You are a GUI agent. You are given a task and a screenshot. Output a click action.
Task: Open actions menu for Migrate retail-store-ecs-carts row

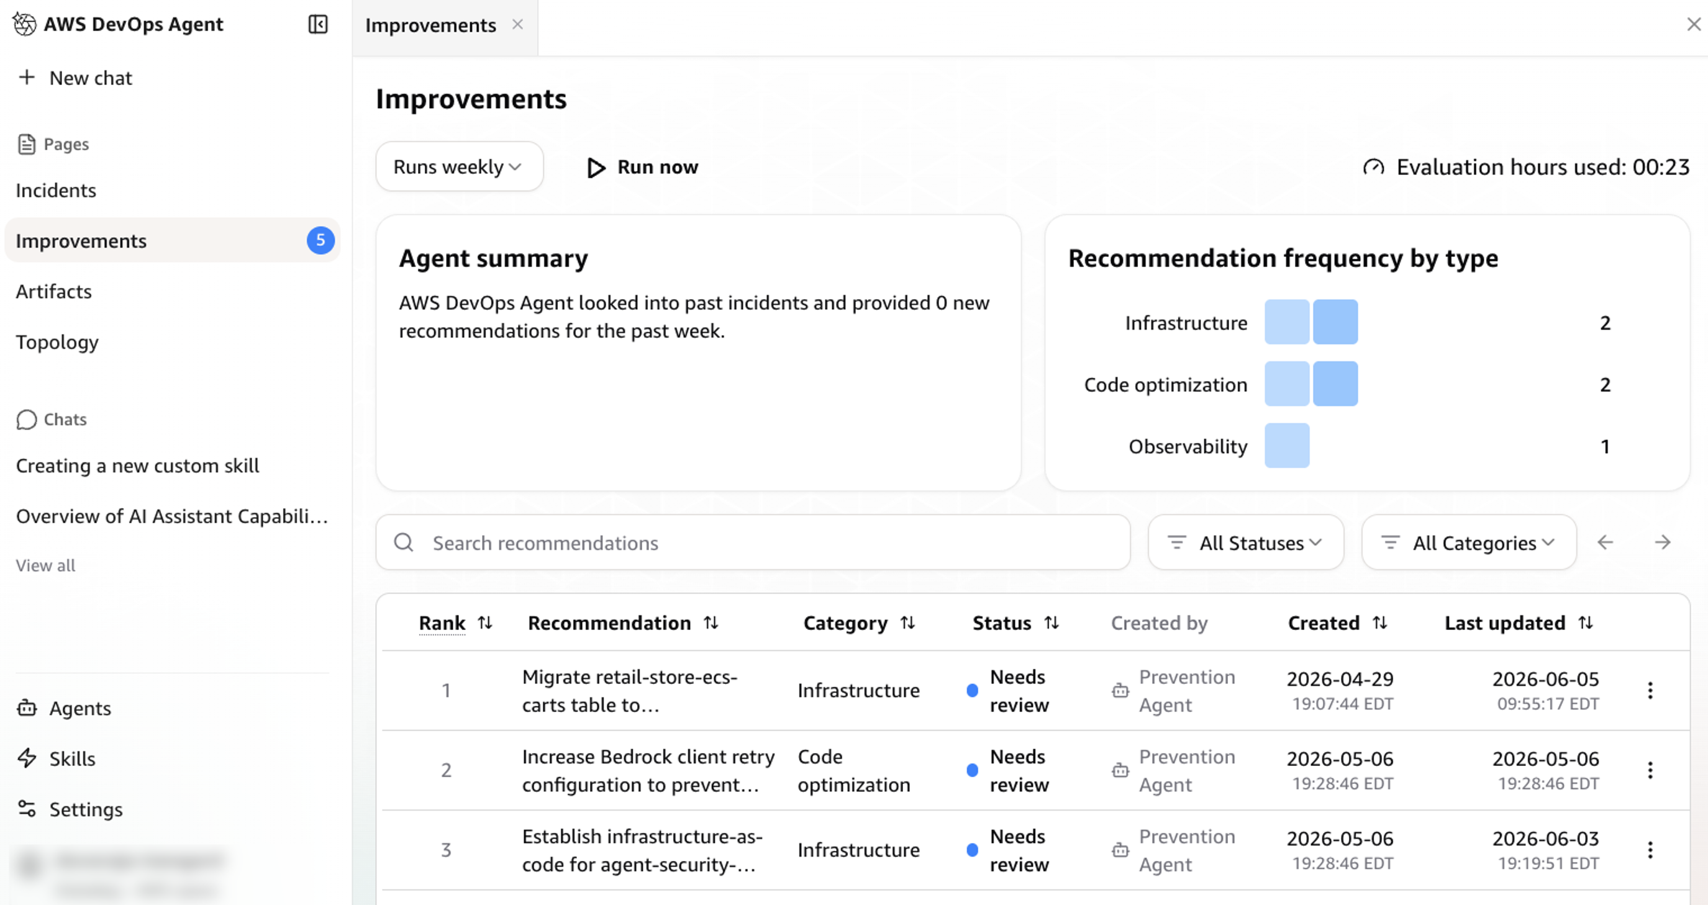click(1650, 690)
